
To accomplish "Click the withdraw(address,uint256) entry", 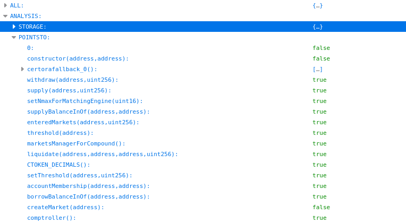I will [72, 80].
